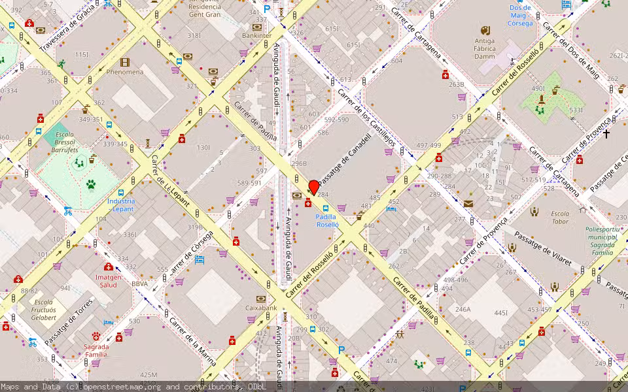
Task: Click the Escola Tabor label
Action: (560, 218)
